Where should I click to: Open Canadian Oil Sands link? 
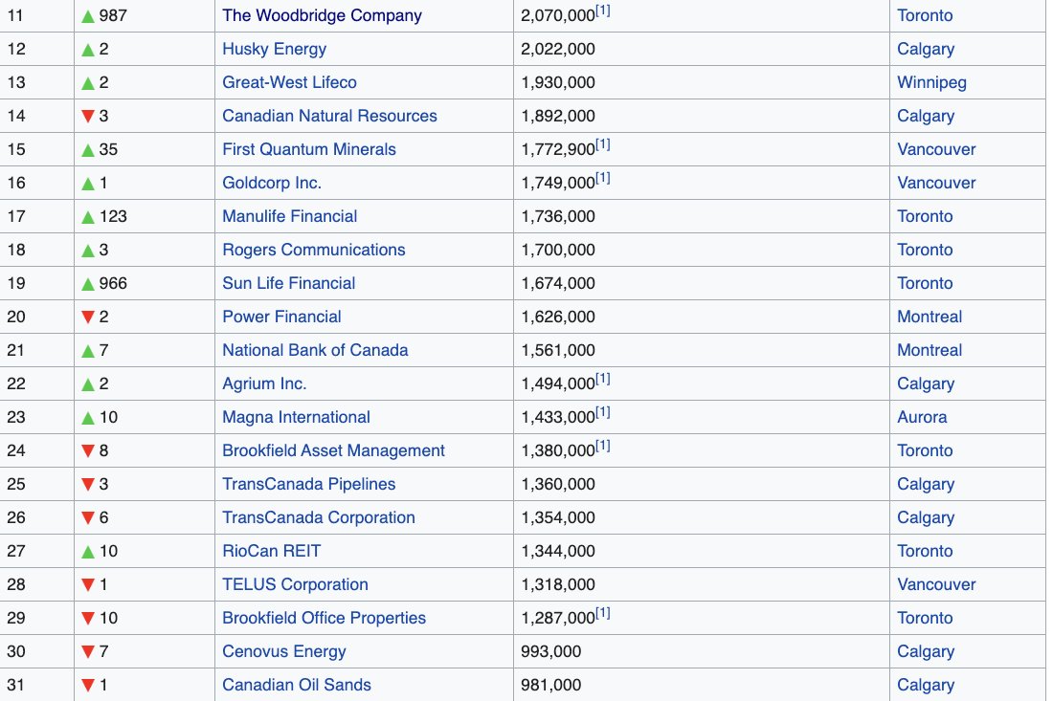tap(297, 687)
